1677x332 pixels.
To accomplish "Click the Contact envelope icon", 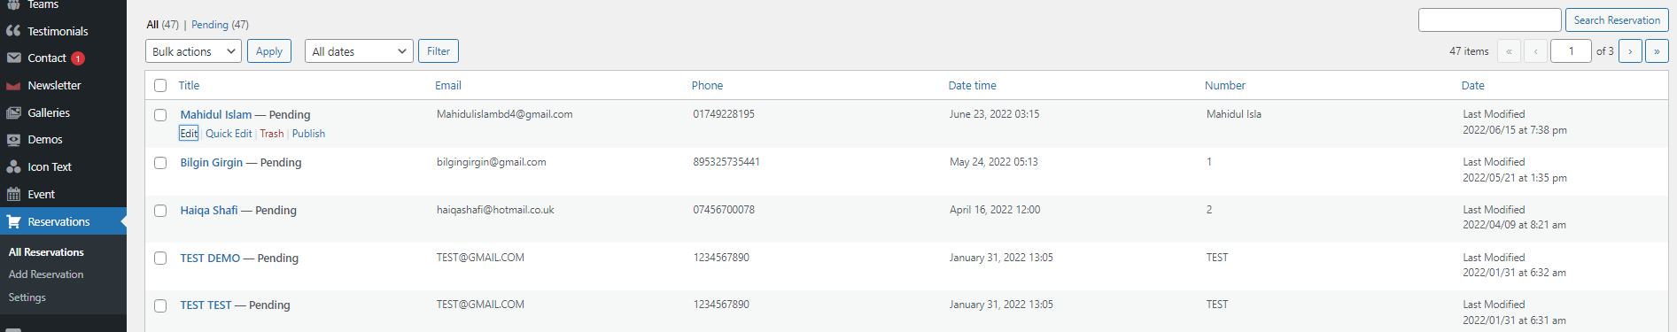I will pos(13,58).
